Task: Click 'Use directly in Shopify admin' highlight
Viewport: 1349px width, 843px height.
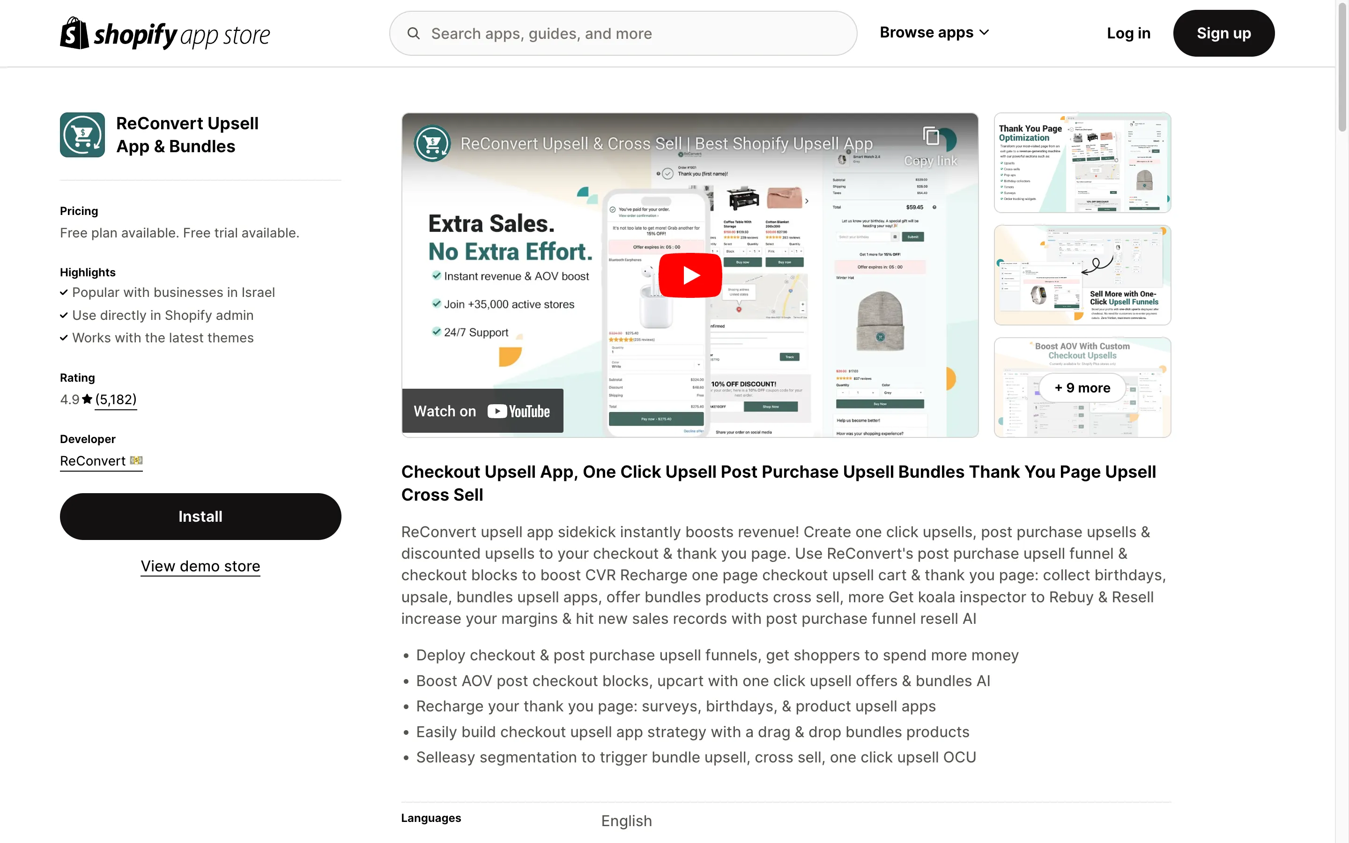Action: pos(163,316)
